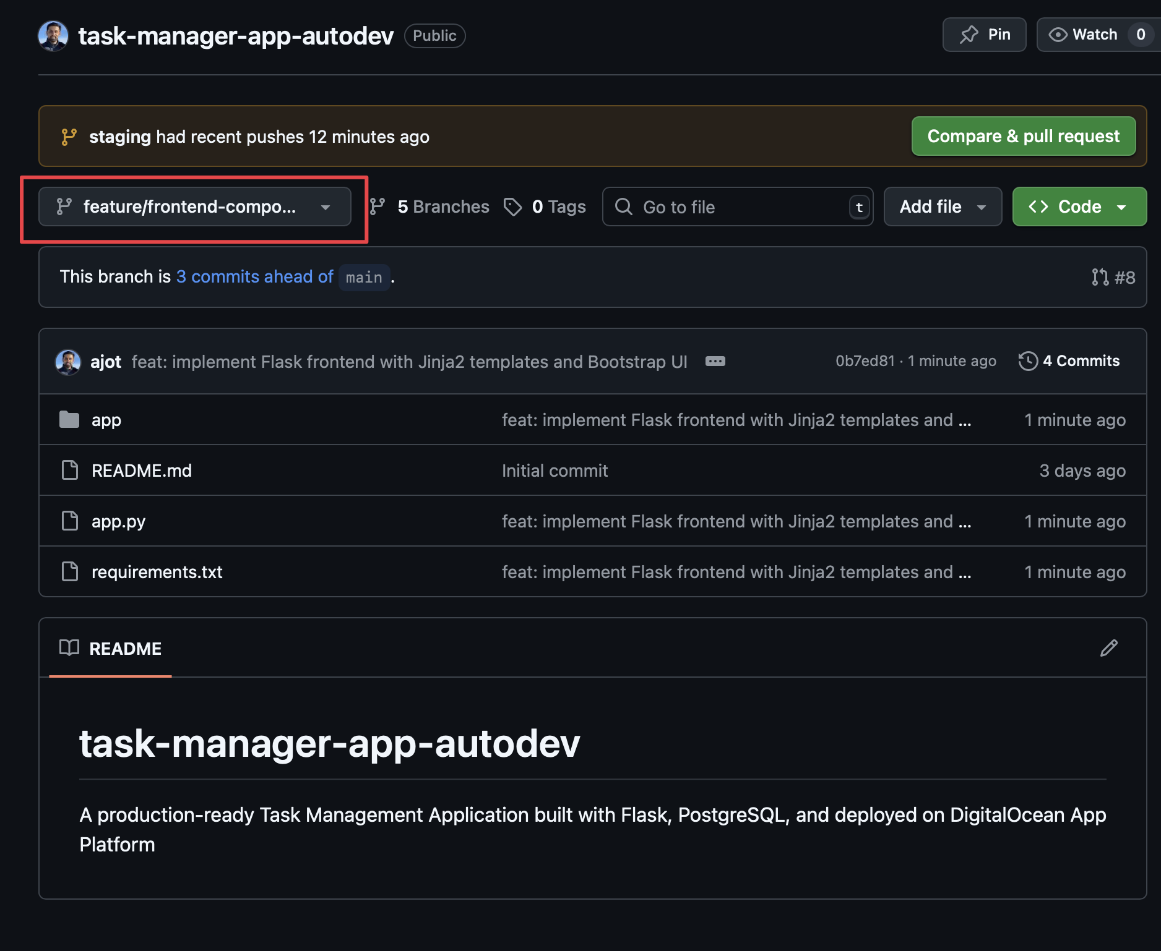The image size is (1161, 951).
Task: View all 5 Branches
Action: (x=443, y=207)
